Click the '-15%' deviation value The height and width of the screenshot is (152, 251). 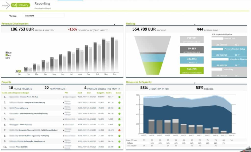tap(72, 30)
